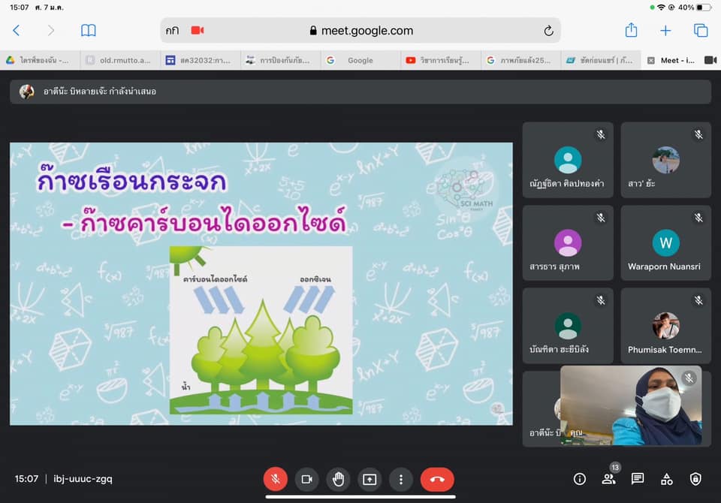Image resolution: width=721 pixels, height=503 pixels.
Task: Raise hand using the hand button
Action: point(338,479)
